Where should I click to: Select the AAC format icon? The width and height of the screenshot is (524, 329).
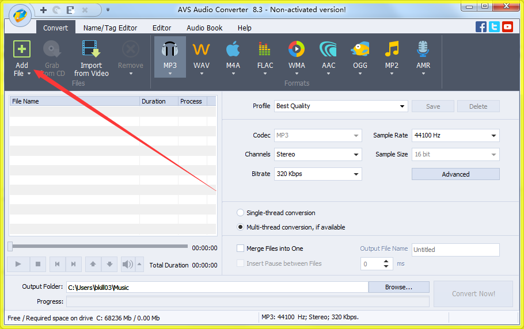point(328,49)
